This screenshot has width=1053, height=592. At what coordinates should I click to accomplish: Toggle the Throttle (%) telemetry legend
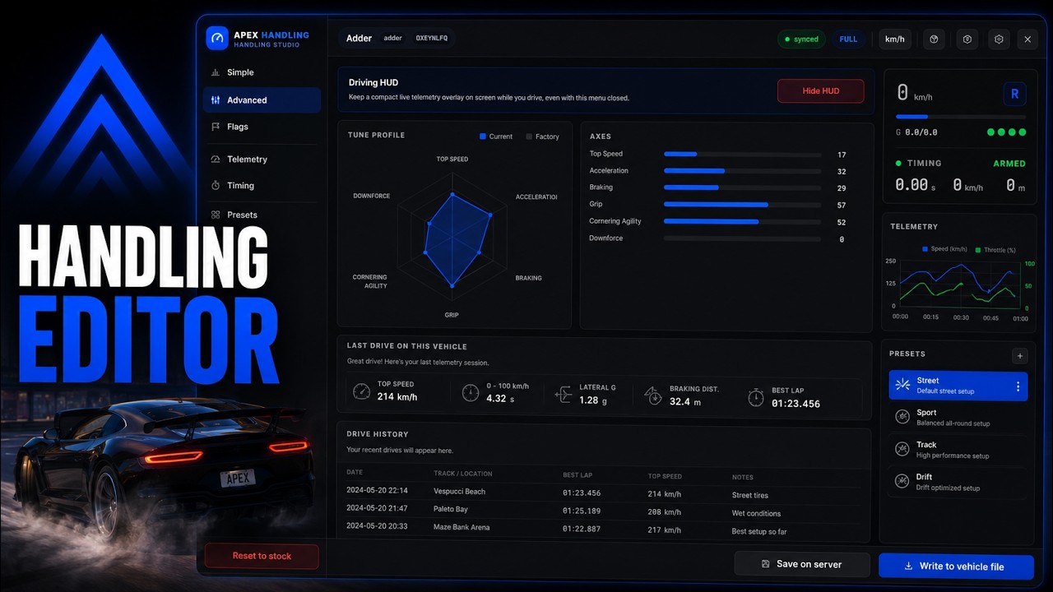click(x=995, y=250)
